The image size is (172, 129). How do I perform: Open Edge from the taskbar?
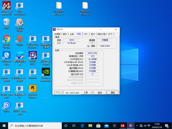(x=82, y=126)
